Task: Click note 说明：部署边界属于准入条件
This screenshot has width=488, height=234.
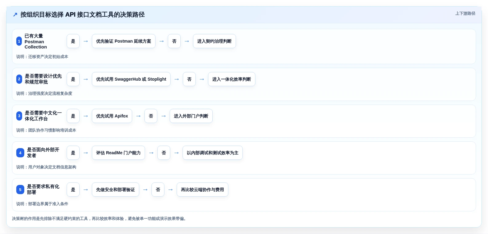Action: tap(42, 204)
